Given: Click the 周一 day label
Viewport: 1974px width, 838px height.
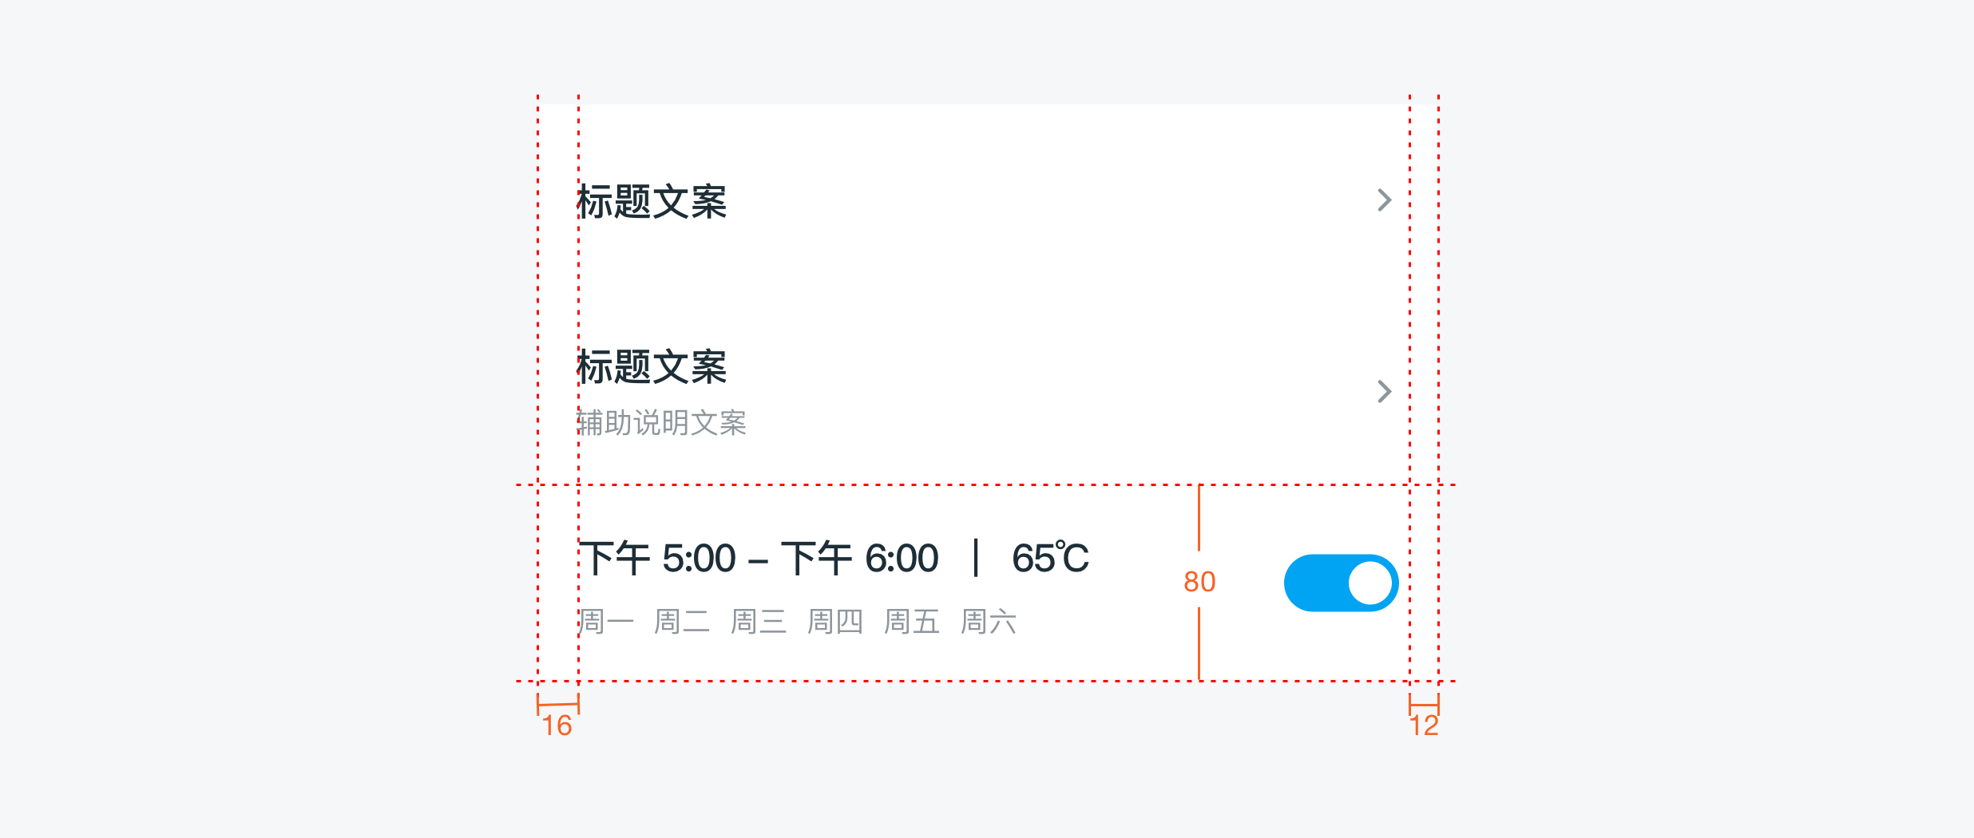Looking at the screenshot, I should (x=605, y=621).
